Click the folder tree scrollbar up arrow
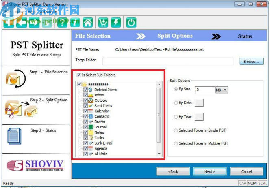 [159, 85]
